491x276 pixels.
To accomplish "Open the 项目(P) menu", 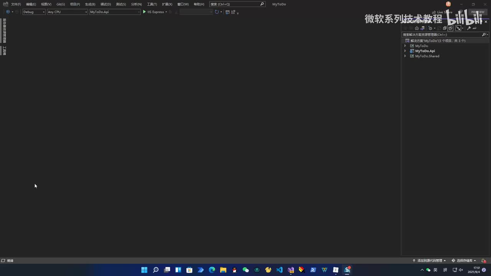I will click(75, 4).
